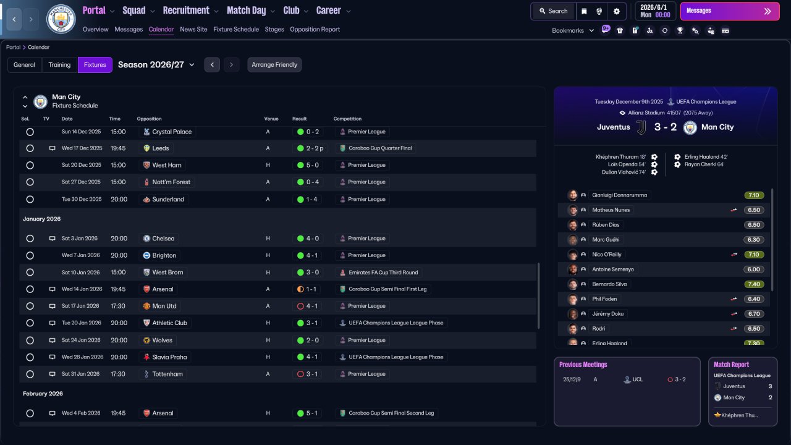Go to the previous season with arrow button

pos(212,65)
